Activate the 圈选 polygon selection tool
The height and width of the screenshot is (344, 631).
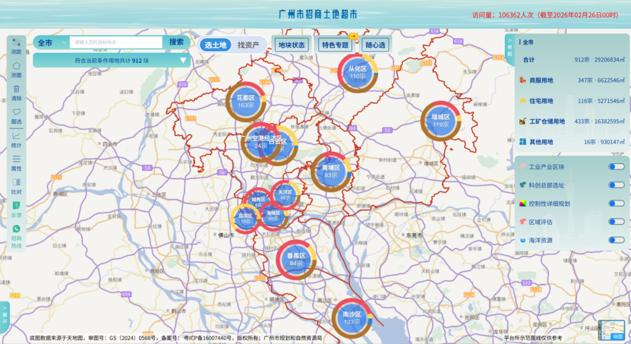click(x=16, y=112)
